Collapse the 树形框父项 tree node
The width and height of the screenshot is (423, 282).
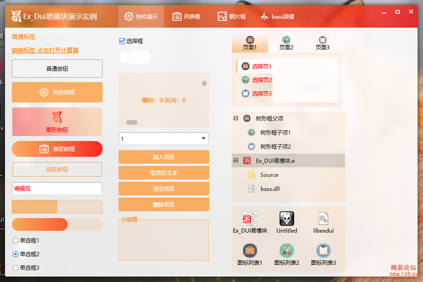[236, 118]
